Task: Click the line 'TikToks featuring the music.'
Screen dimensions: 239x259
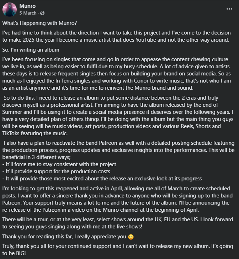Action: [35, 133]
